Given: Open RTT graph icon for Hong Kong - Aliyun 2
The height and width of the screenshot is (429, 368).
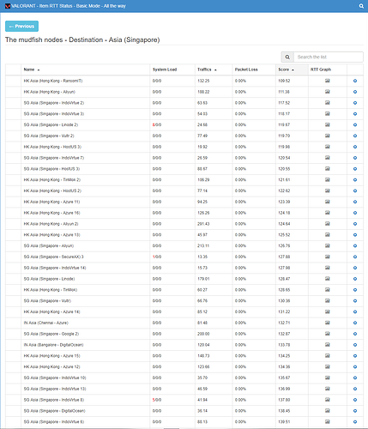Looking at the screenshot, I should pos(328,224).
